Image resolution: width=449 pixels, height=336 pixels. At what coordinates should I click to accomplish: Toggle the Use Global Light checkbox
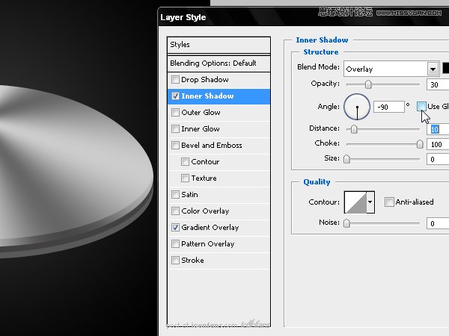421,107
